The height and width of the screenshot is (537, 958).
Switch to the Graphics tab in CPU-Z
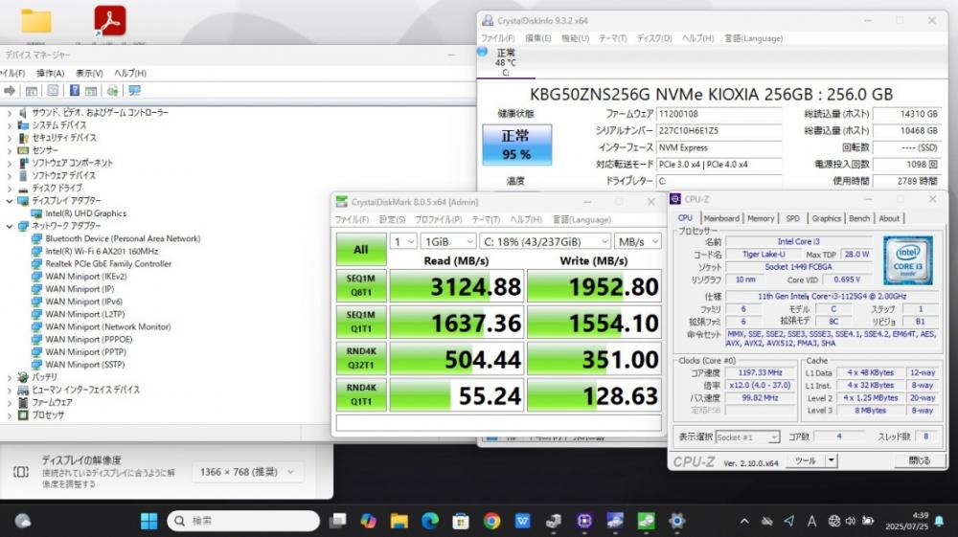[x=826, y=218]
